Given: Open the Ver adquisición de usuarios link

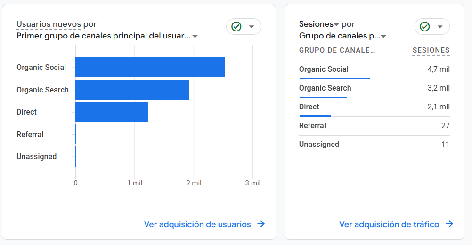Looking at the screenshot, I should pos(197,224).
